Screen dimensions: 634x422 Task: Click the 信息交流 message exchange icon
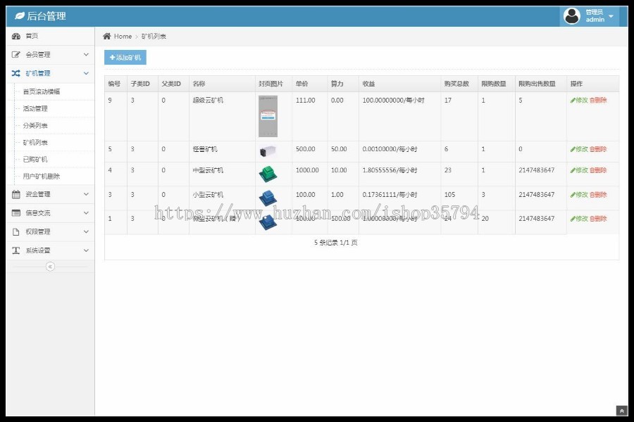(x=17, y=212)
